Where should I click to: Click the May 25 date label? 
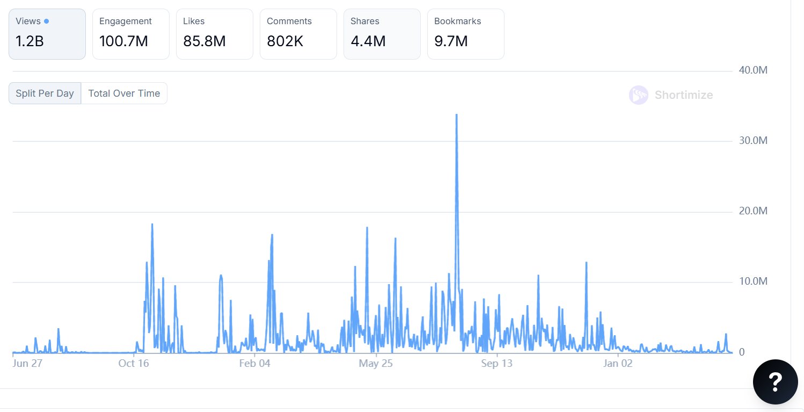[376, 364]
